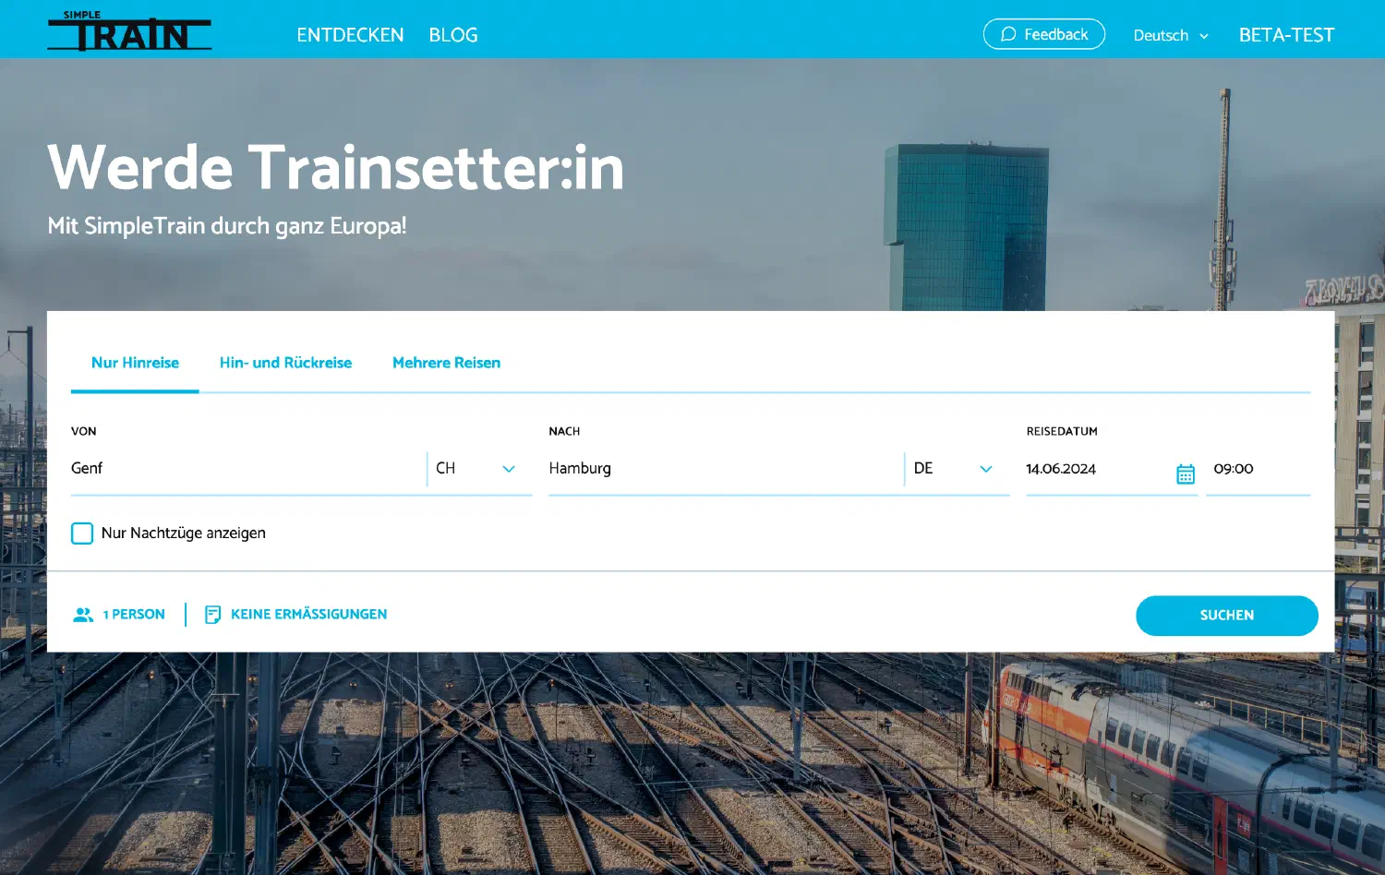Open the ENTDECKEN menu

tap(350, 34)
